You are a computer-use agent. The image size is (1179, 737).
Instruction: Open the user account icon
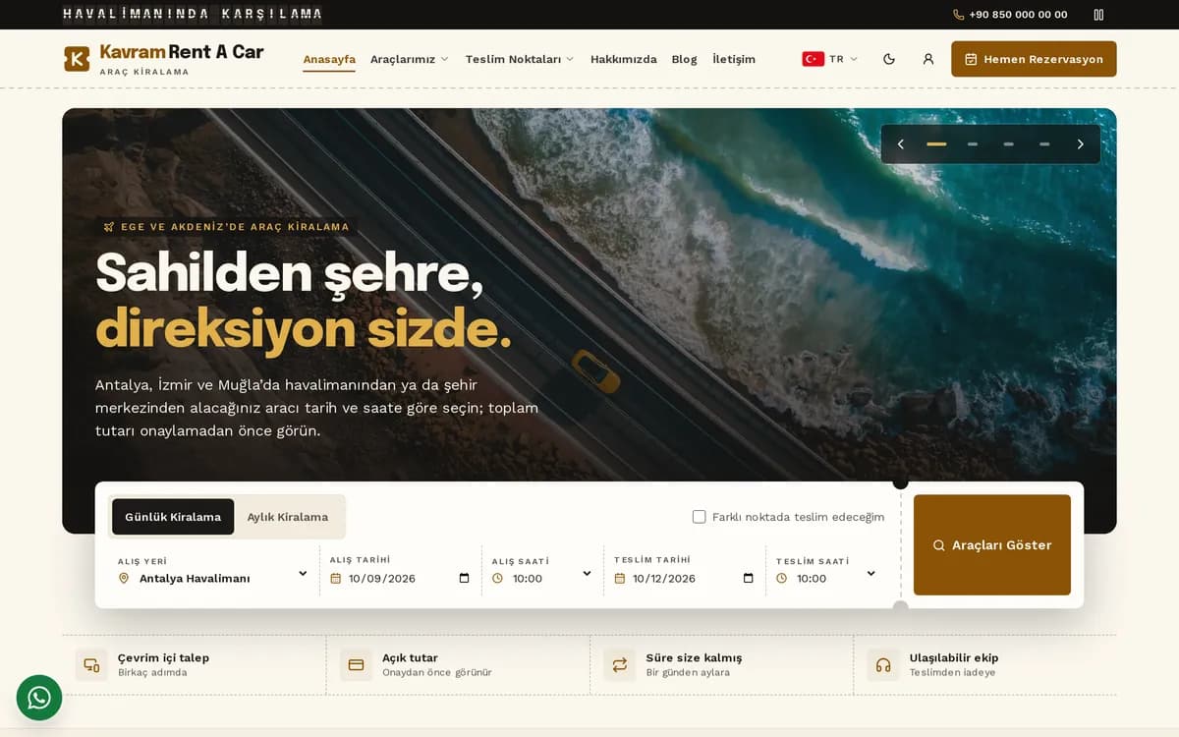[928, 59]
